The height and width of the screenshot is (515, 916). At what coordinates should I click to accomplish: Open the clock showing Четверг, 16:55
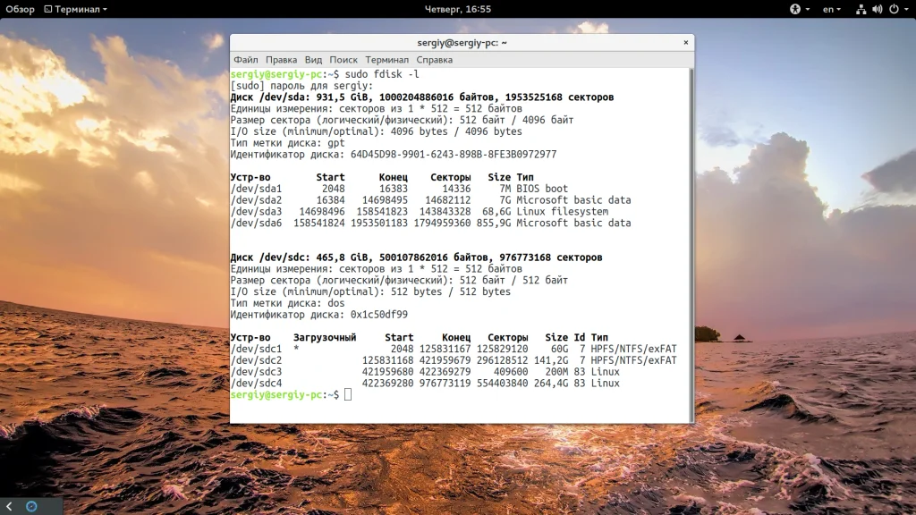tap(457, 9)
